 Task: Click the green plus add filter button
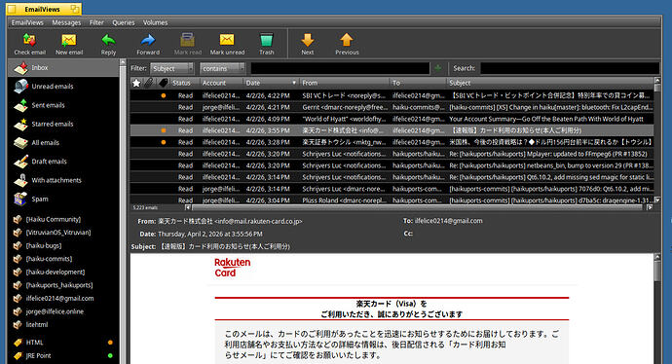tap(437, 68)
